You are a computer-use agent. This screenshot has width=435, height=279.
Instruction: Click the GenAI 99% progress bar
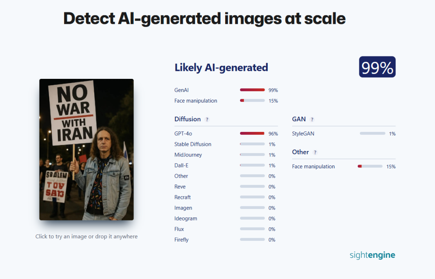coord(252,90)
